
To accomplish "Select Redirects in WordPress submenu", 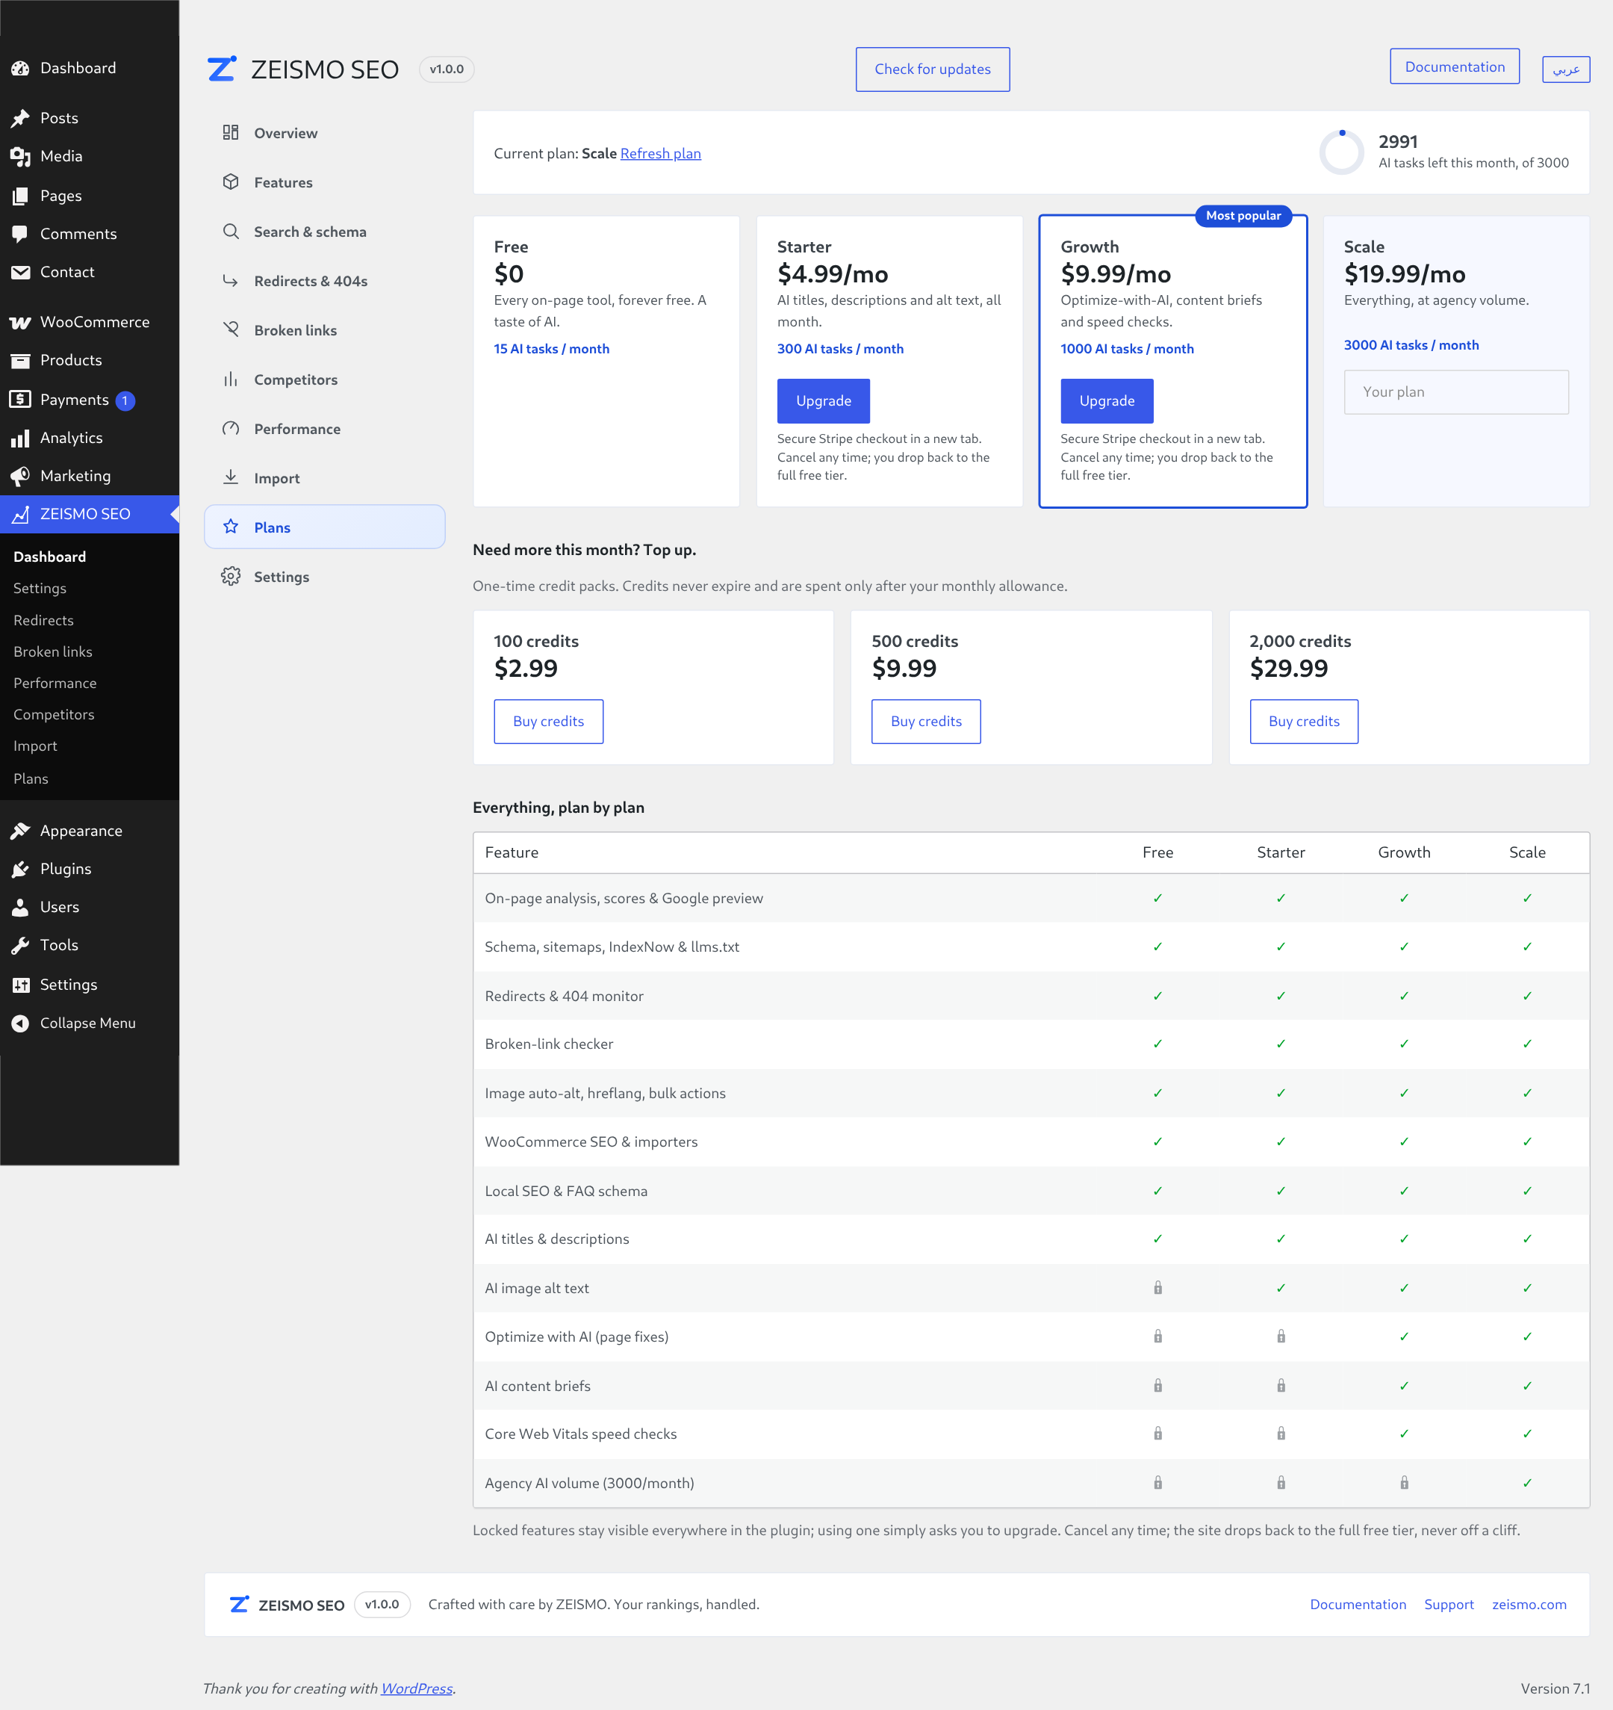I will click(x=44, y=620).
